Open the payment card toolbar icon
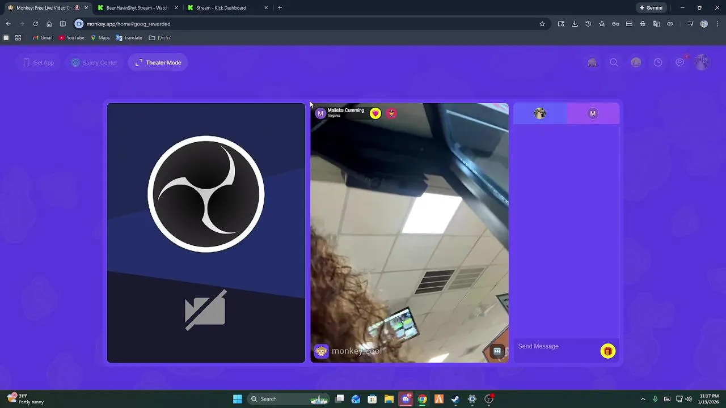The height and width of the screenshot is (408, 726). [x=629, y=24]
